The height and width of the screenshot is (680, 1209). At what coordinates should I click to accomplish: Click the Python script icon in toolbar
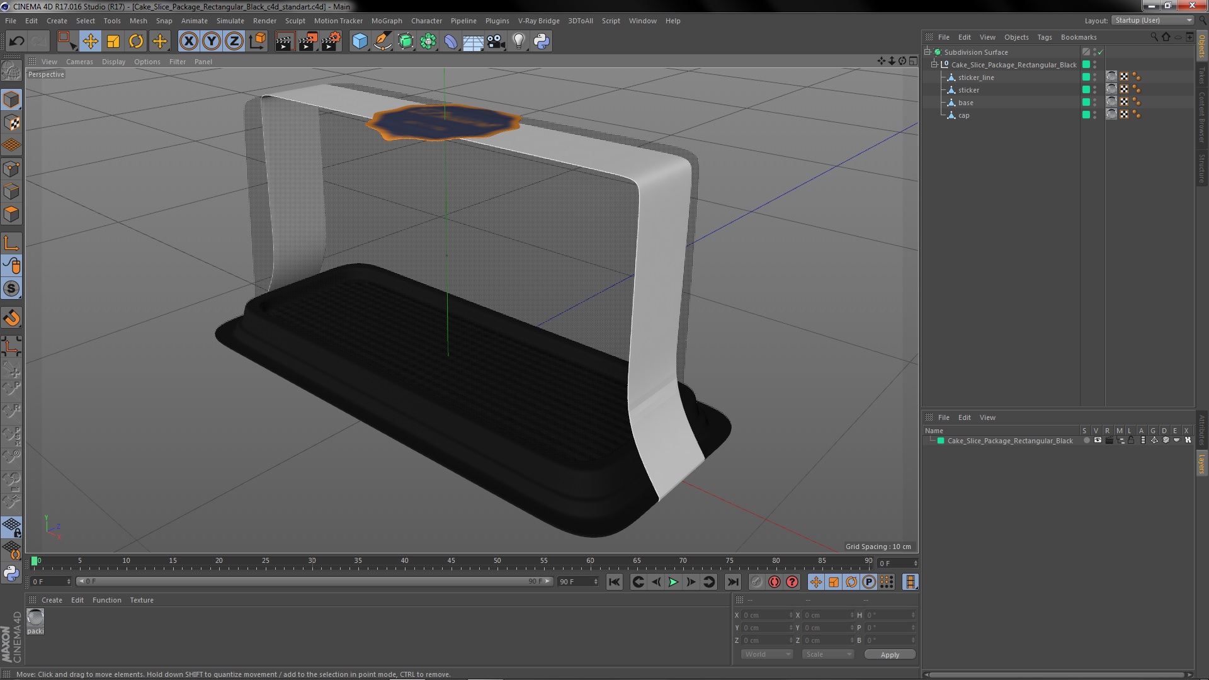(541, 42)
